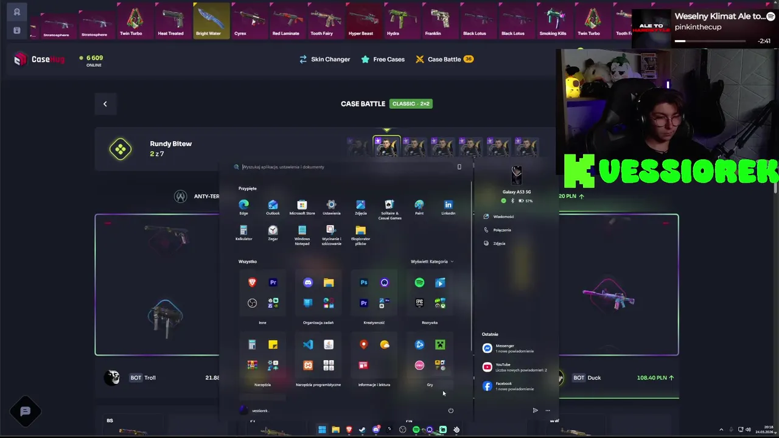Seek the pinkinthecup media progress bar
This screenshot has width=779, height=438.
711,41
